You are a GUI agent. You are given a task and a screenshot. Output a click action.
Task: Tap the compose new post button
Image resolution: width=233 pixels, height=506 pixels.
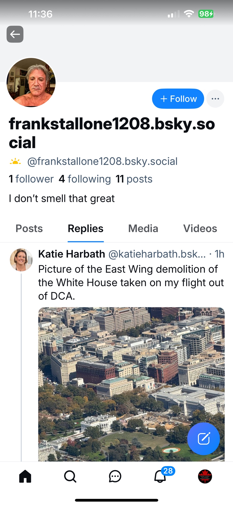pos(203,439)
